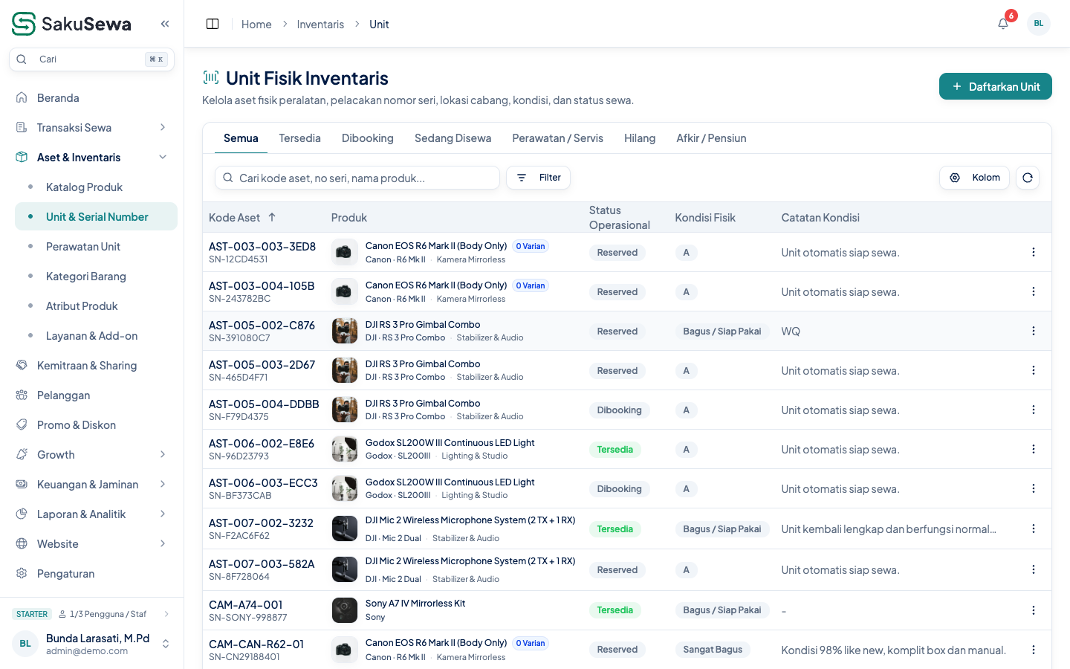Switch to the Sedang Disewa tab
Screen dimensions: 1070x669
[453, 138]
